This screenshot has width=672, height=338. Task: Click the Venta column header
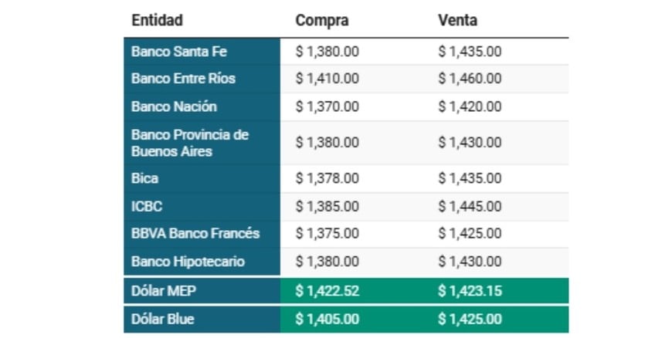pyautogui.click(x=457, y=20)
